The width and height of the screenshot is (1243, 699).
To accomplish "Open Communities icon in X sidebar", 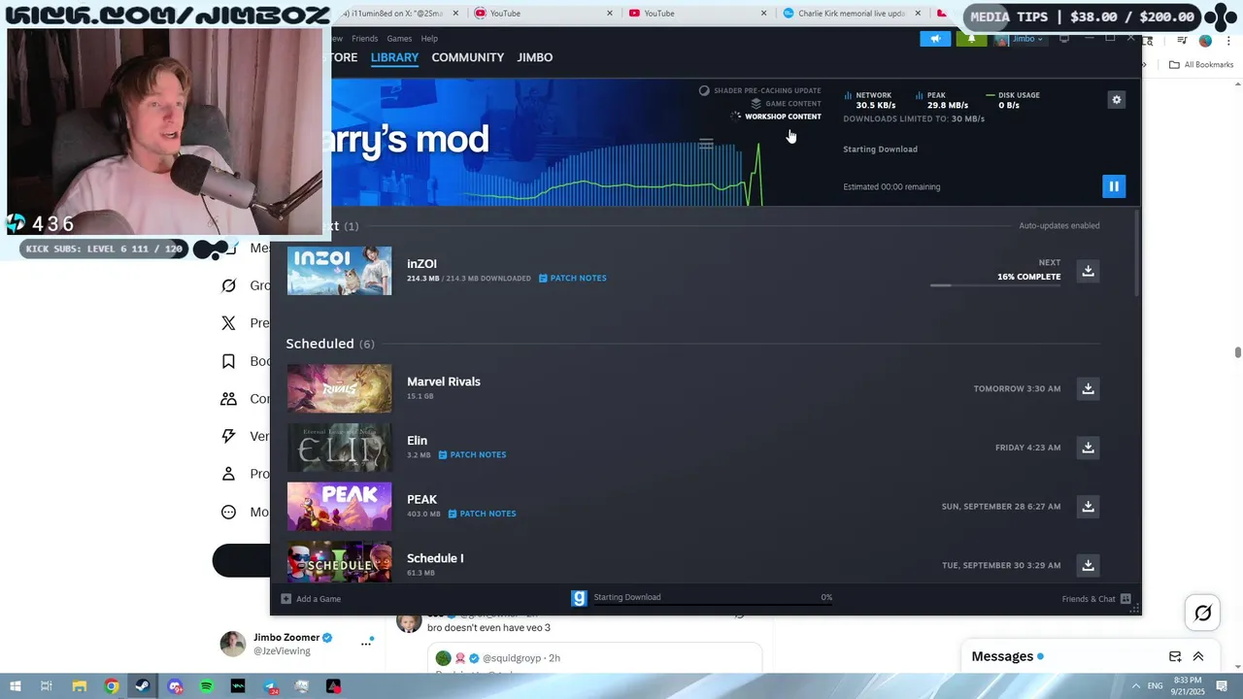I will pyautogui.click(x=229, y=399).
